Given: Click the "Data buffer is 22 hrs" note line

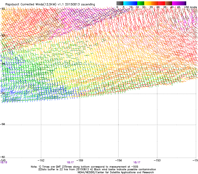Looking at the screenshot, I should pos(97,169).
